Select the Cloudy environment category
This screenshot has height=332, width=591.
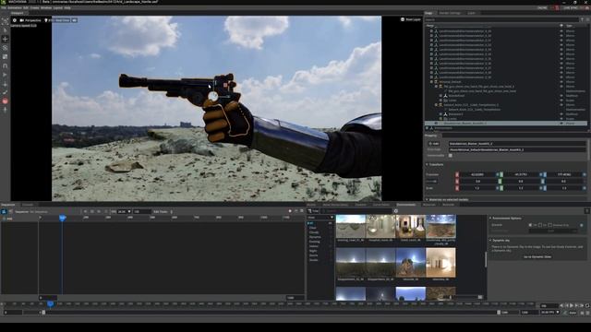pos(314,232)
